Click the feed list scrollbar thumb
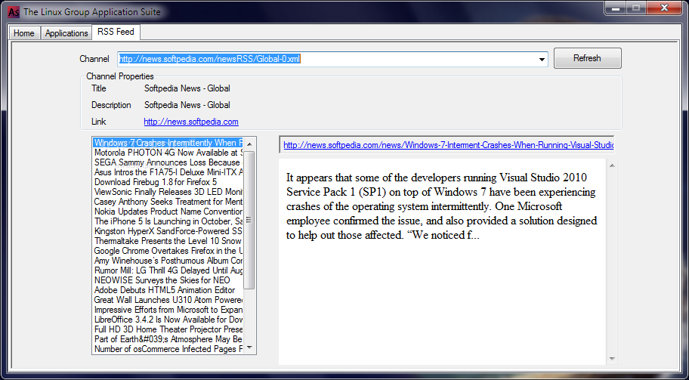Screen dimensions: 689x380 249,220
